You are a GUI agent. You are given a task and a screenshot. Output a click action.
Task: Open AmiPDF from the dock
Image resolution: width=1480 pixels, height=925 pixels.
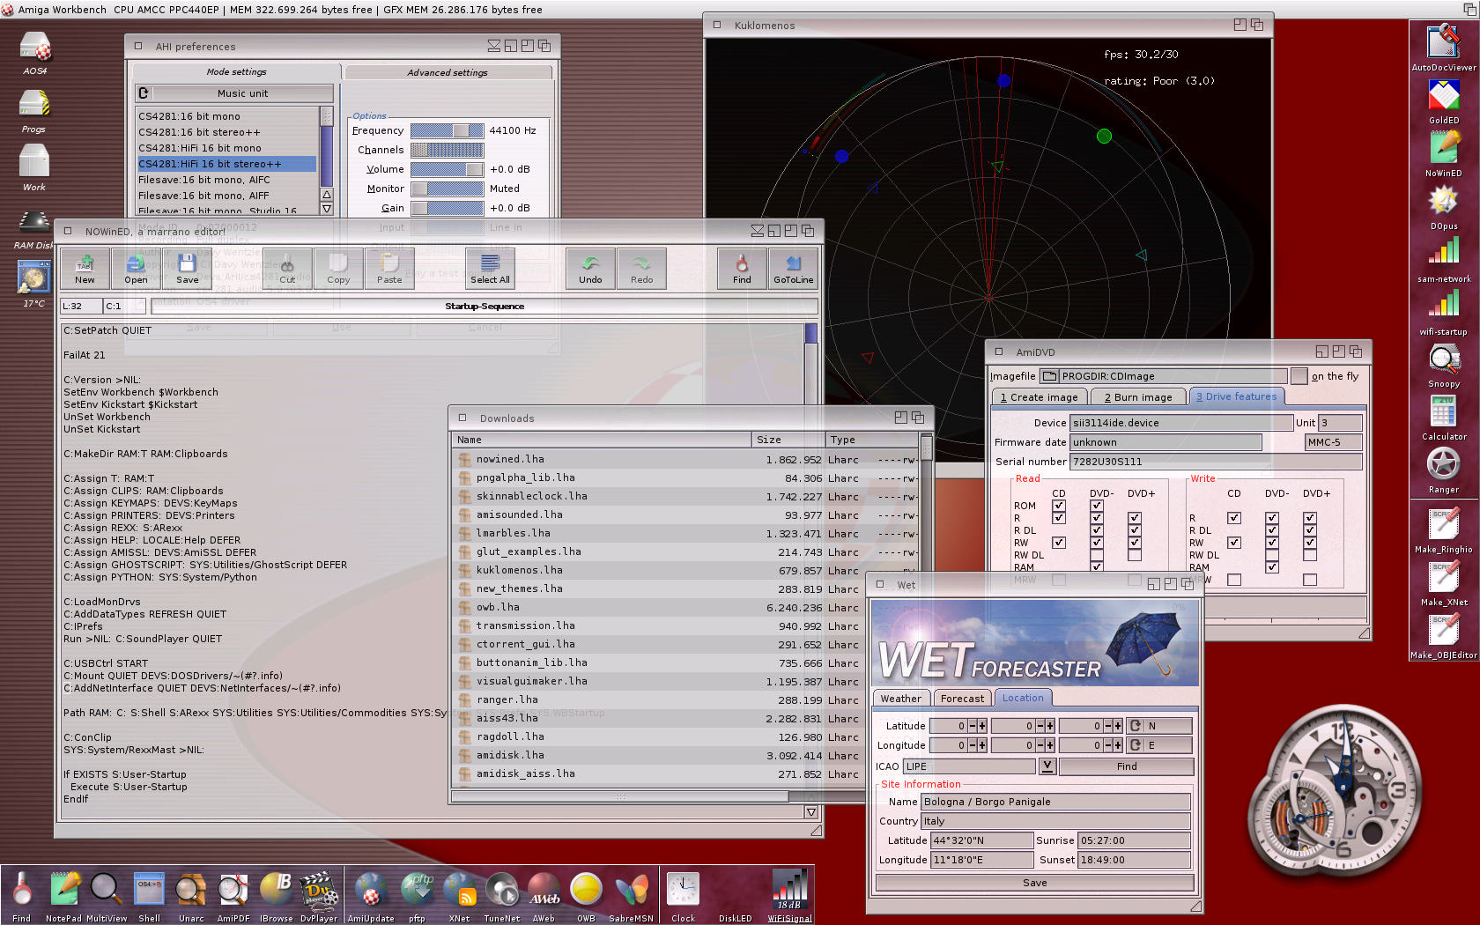tap(233, 896)
